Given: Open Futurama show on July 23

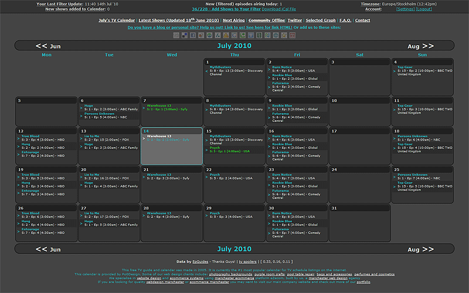Looking at the screenshot, I should [281, 191].
